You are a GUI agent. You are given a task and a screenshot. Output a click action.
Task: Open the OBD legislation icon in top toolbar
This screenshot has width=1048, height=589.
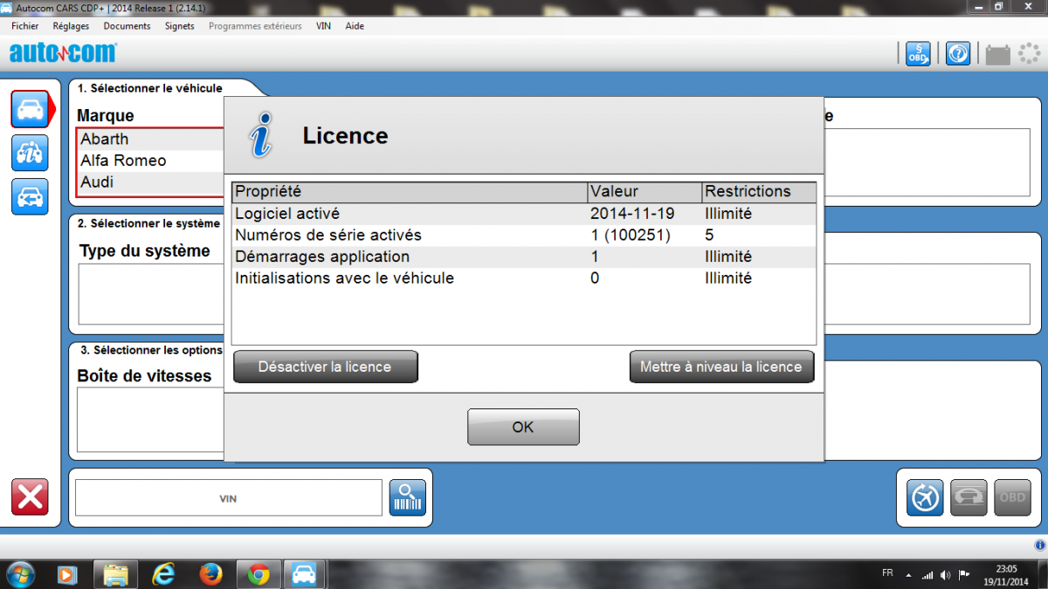(x=918, y=54)
